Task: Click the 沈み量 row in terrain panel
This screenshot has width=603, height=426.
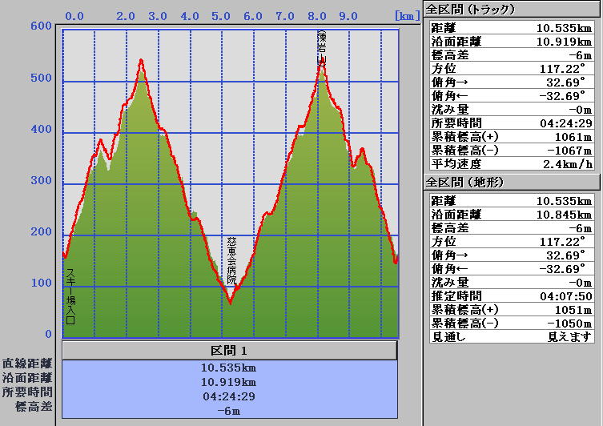Action: click(513, 283)
